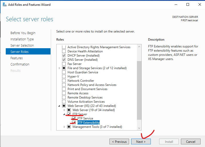Check the Host Guardian Service box
The image size is (205, 147).
[x=64, y=72]
